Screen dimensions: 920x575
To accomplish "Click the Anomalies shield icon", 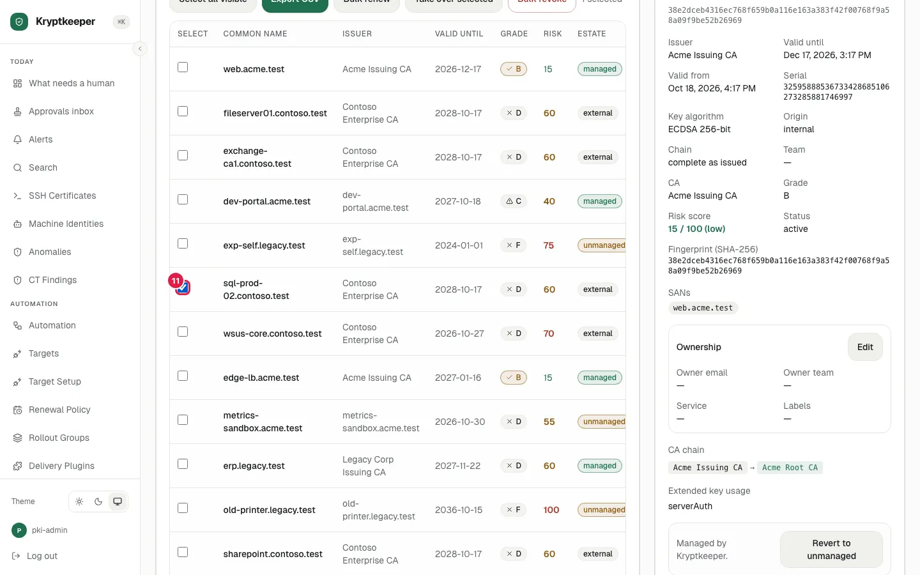I will coord(18,252).
